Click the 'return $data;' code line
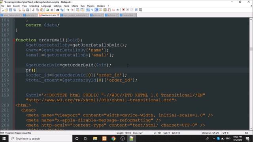This screenshot has width=253, height=142. (x=42, y=25)
